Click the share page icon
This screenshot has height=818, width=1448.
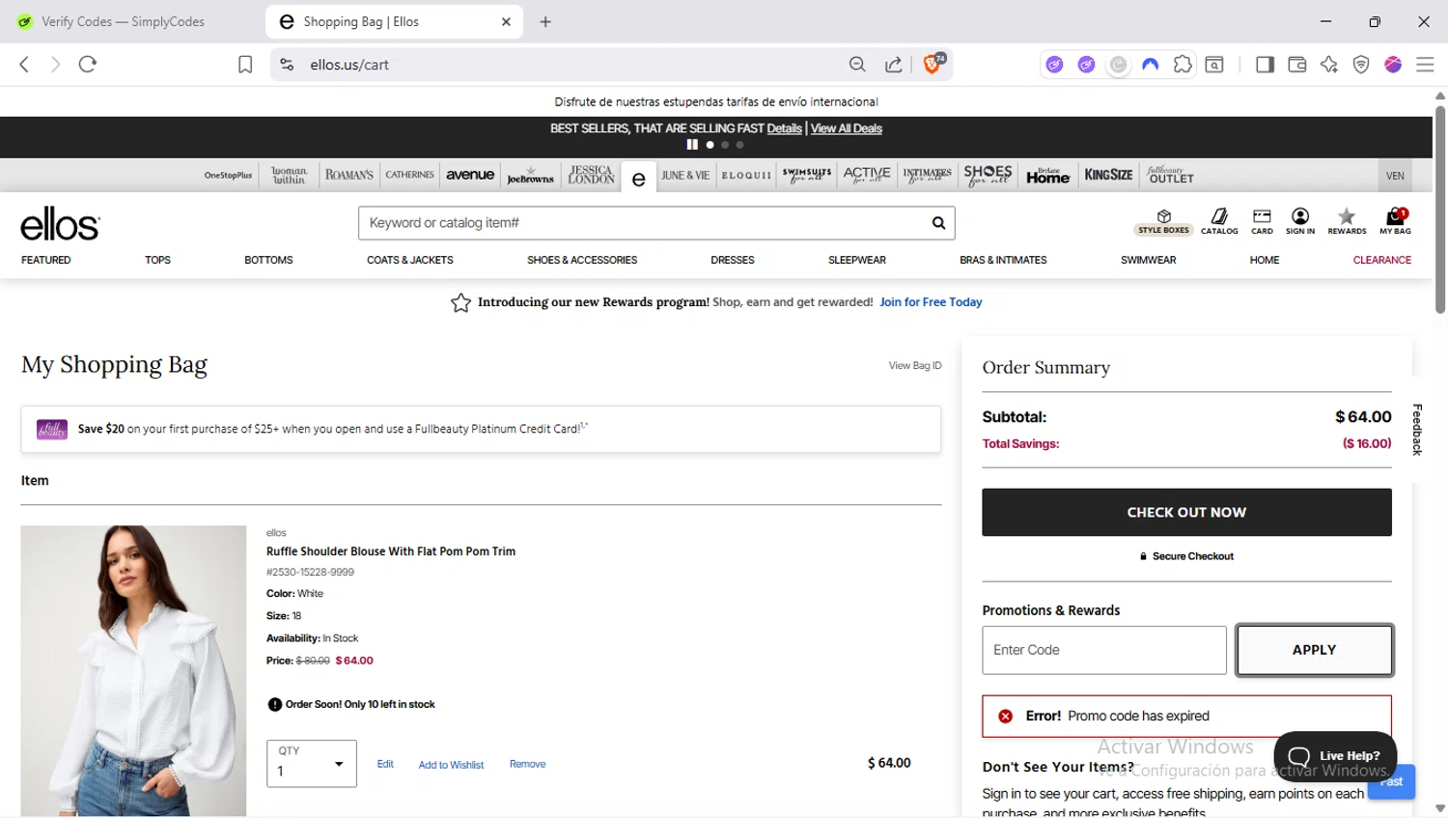coord(894,65)
